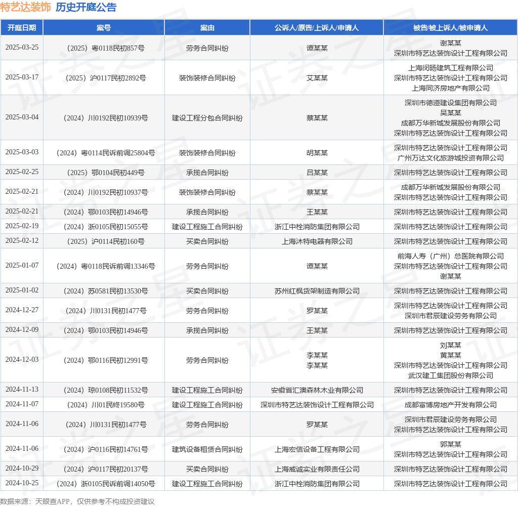Select case cause 建设工程分包合同纠纷

pos(207,118)
